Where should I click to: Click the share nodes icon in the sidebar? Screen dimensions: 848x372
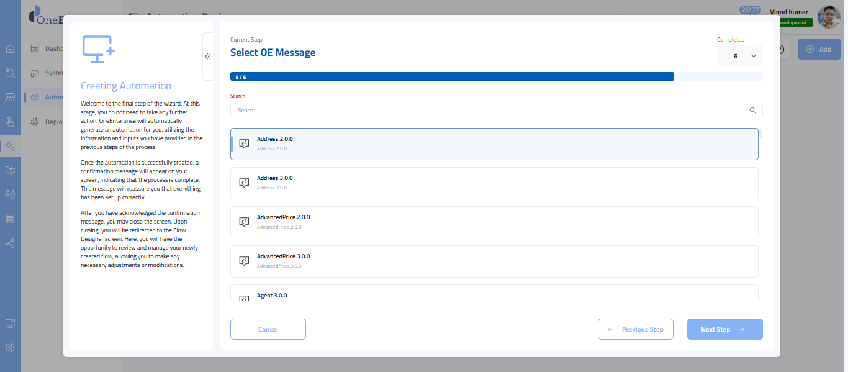tap(10, 243)
